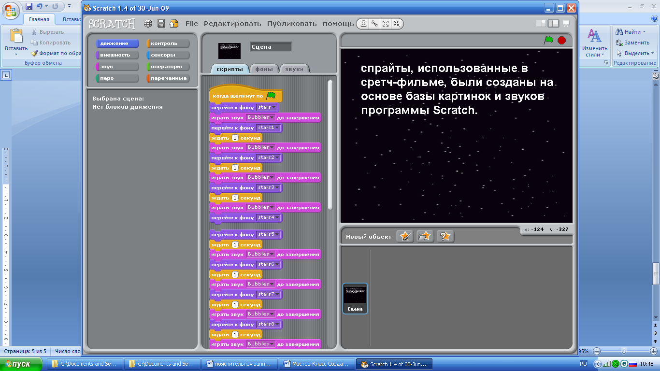Switch to the пояснительная запи... taskbar window
This screenshot has width=660, height=371.
(x=240, y=364)
